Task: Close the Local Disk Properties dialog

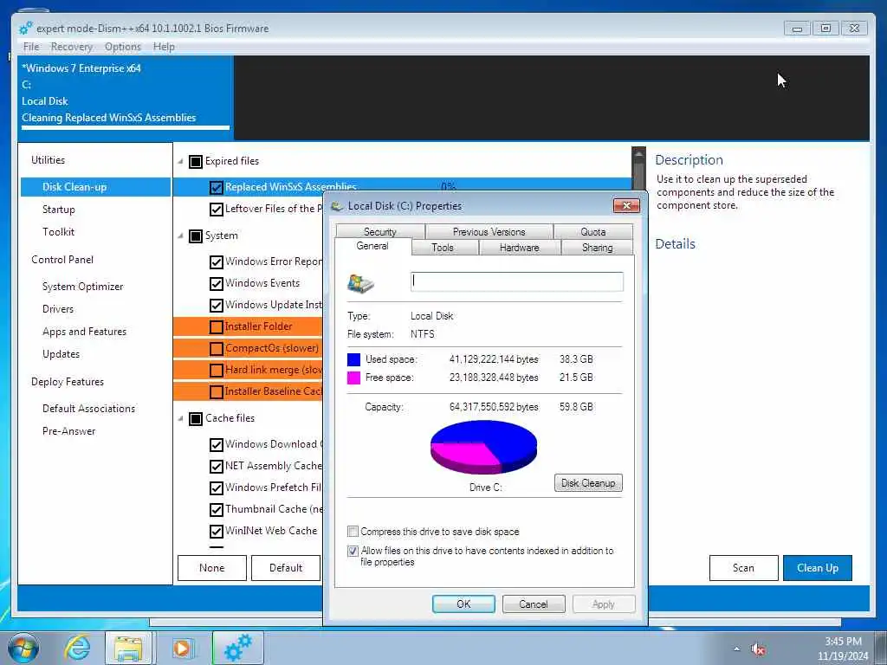Action: (x=627, y=205)
